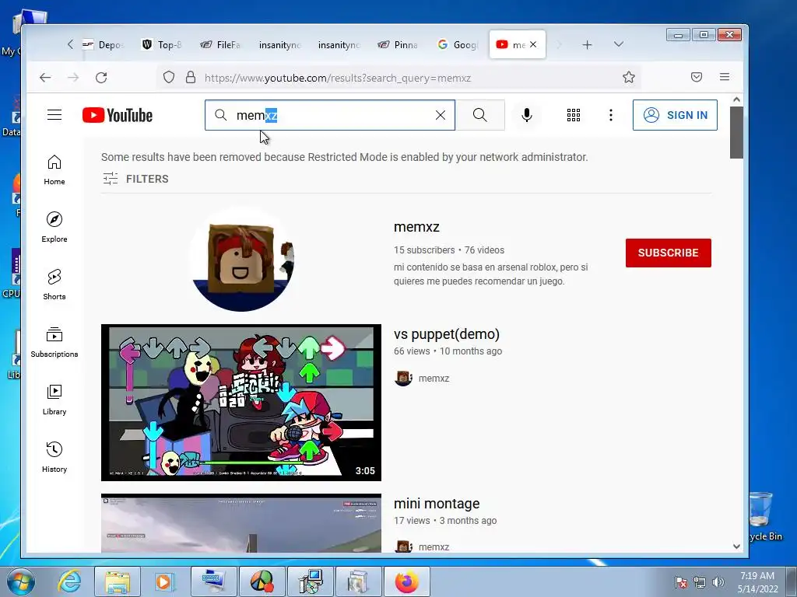Click the scrollbar down arrow
This screenshot has height=597, width=797.
coord(736,546)
